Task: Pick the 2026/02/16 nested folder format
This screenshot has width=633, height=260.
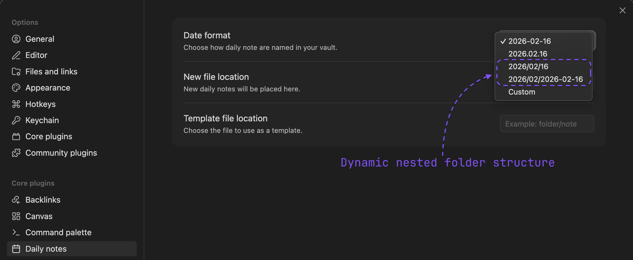Action: coord(528,67)
